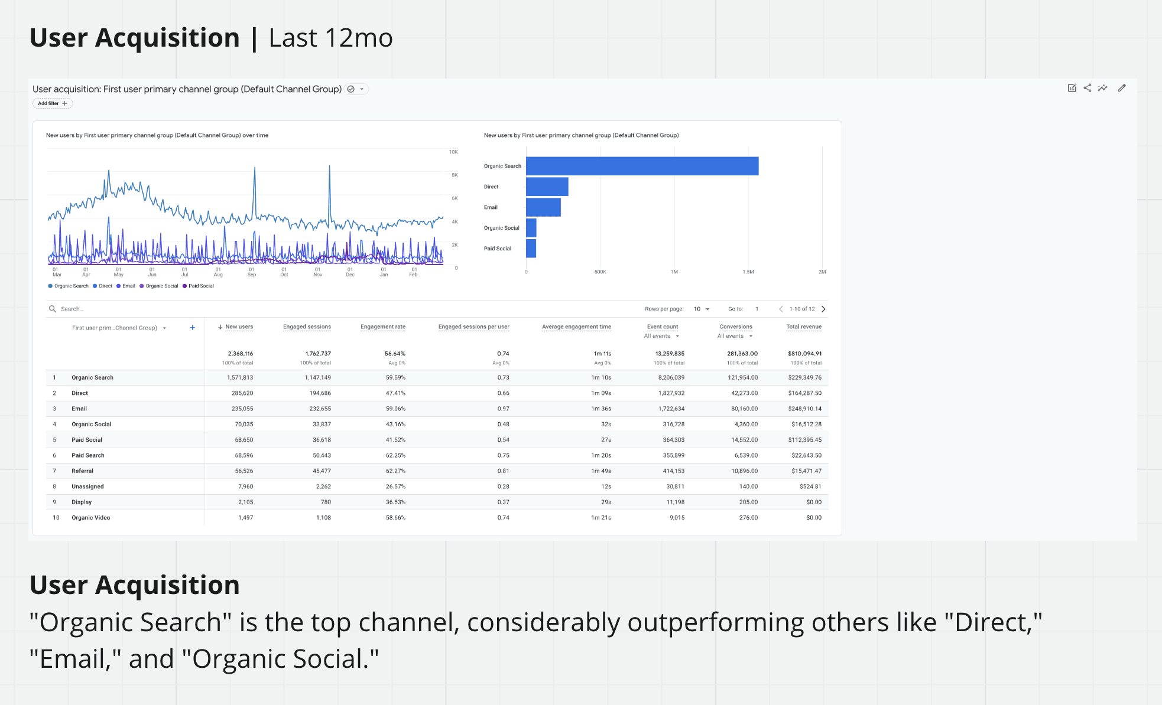The image size is (1162, 705).
Task: Click the search magnifier icon in table
Action: pyautogui.click(x=53, y=309)
